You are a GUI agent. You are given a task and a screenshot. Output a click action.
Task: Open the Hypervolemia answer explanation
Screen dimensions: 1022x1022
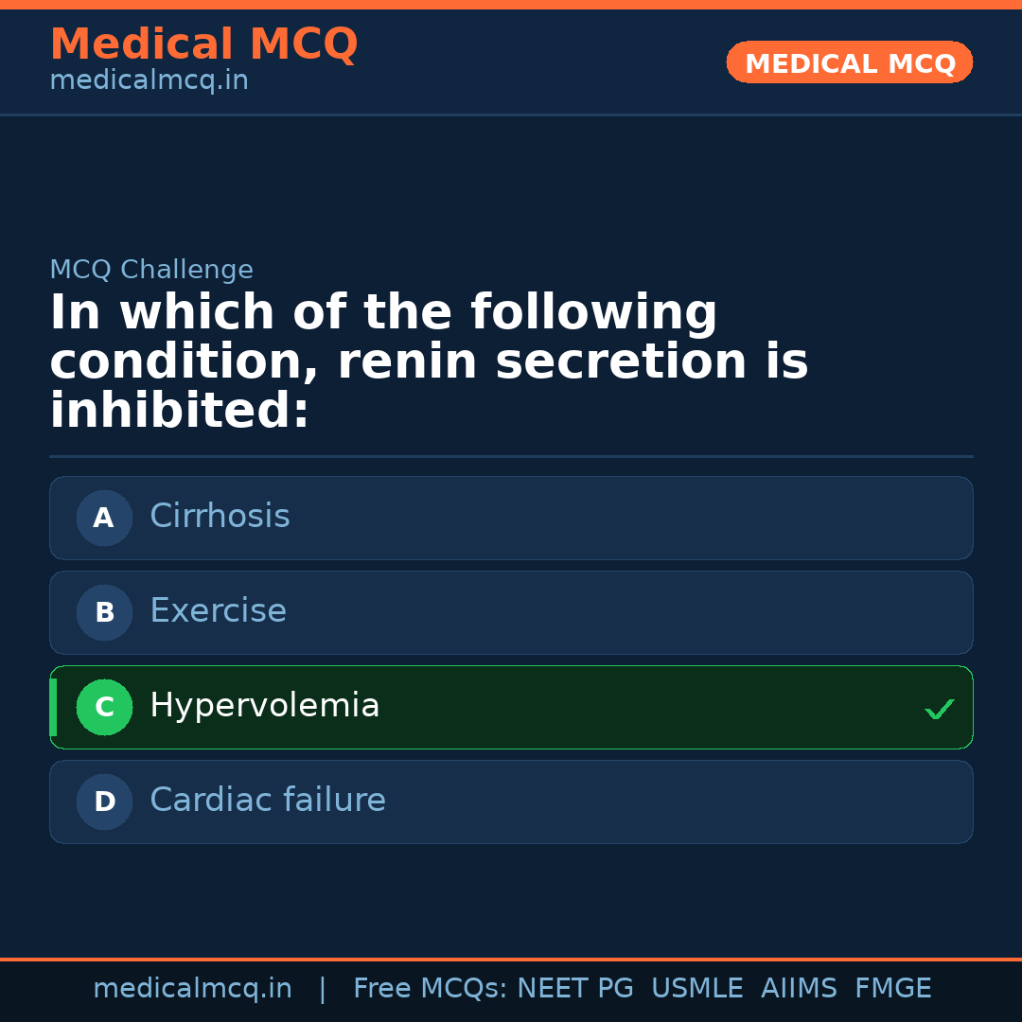pyautogui.click(x=265, y=705)
